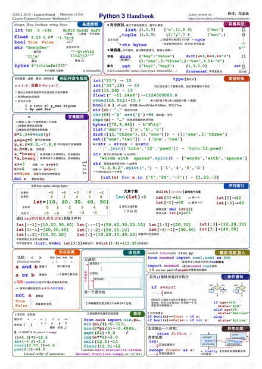Click the ':'.join(['toto','12','pswd']) example
The width and height of the screenshot is (262, 369).
click(161, 149)
